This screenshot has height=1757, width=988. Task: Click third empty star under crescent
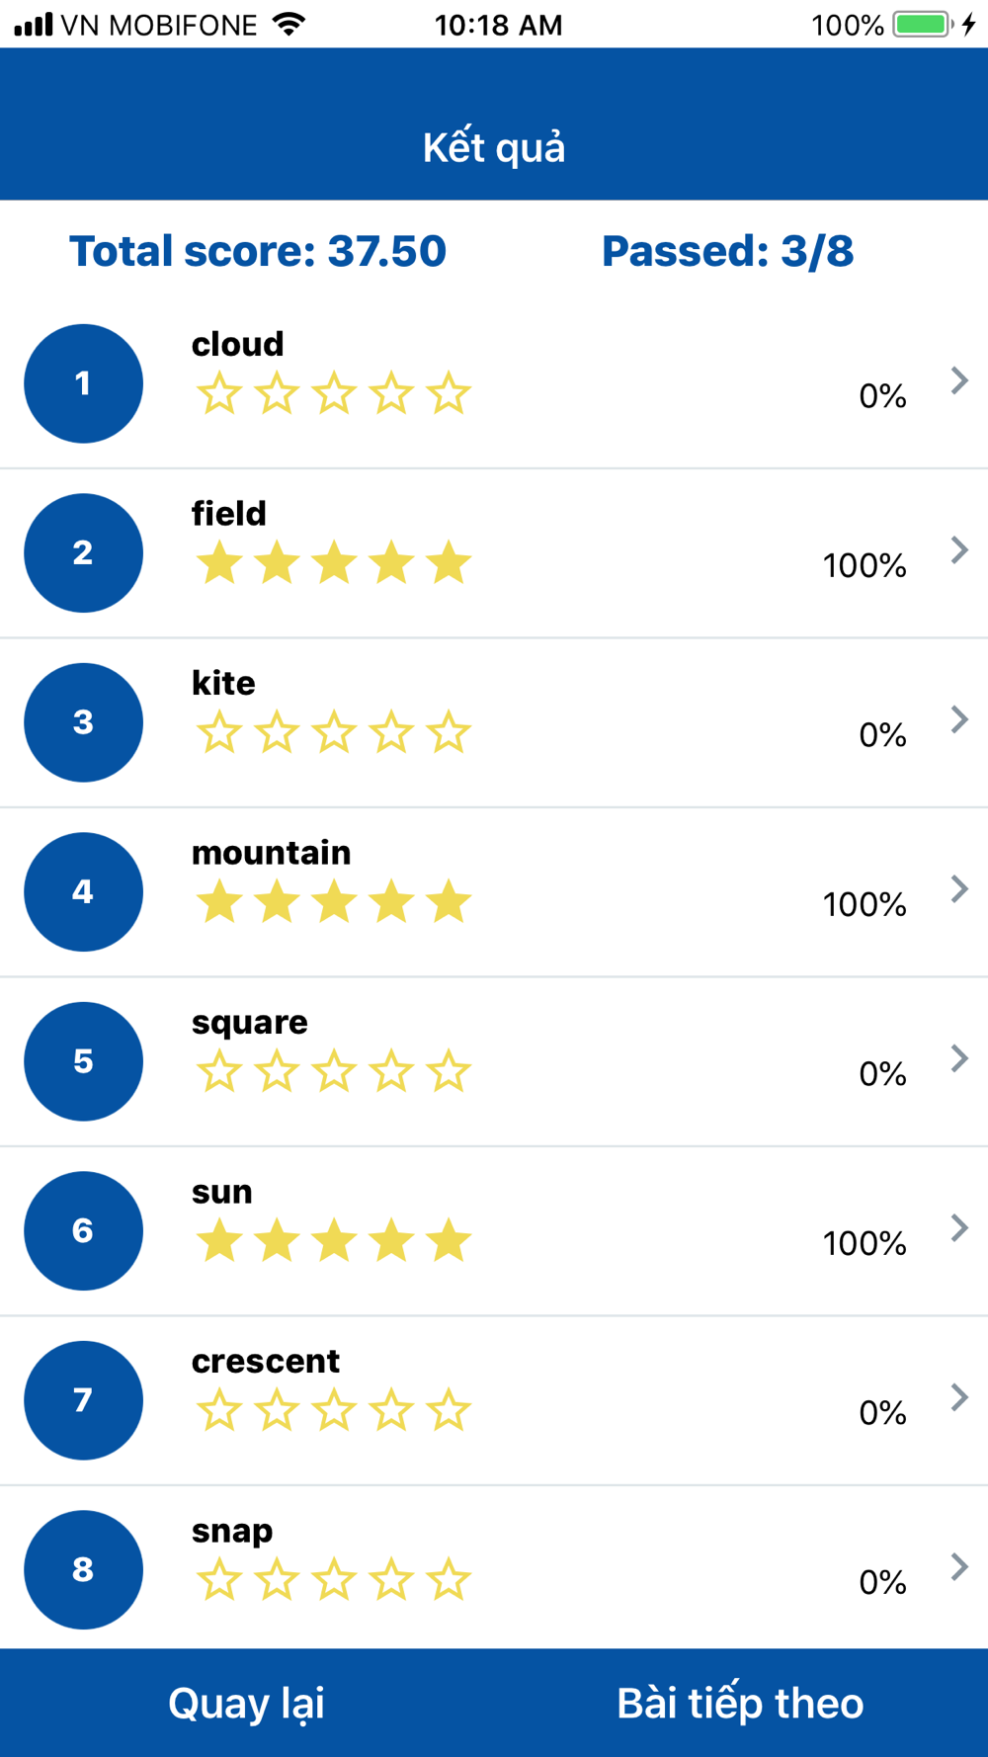334,1411
